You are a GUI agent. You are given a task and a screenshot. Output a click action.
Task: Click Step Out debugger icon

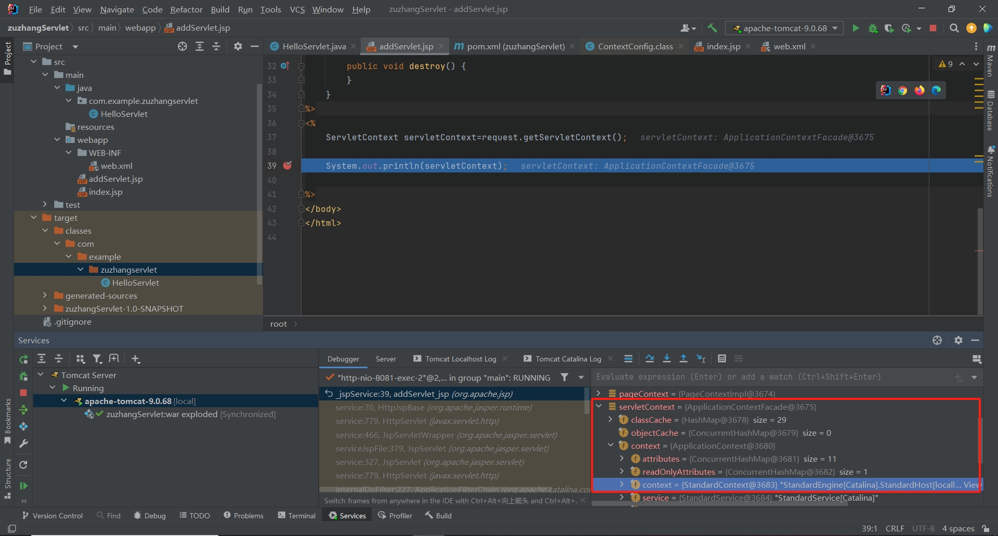(684, 358)
